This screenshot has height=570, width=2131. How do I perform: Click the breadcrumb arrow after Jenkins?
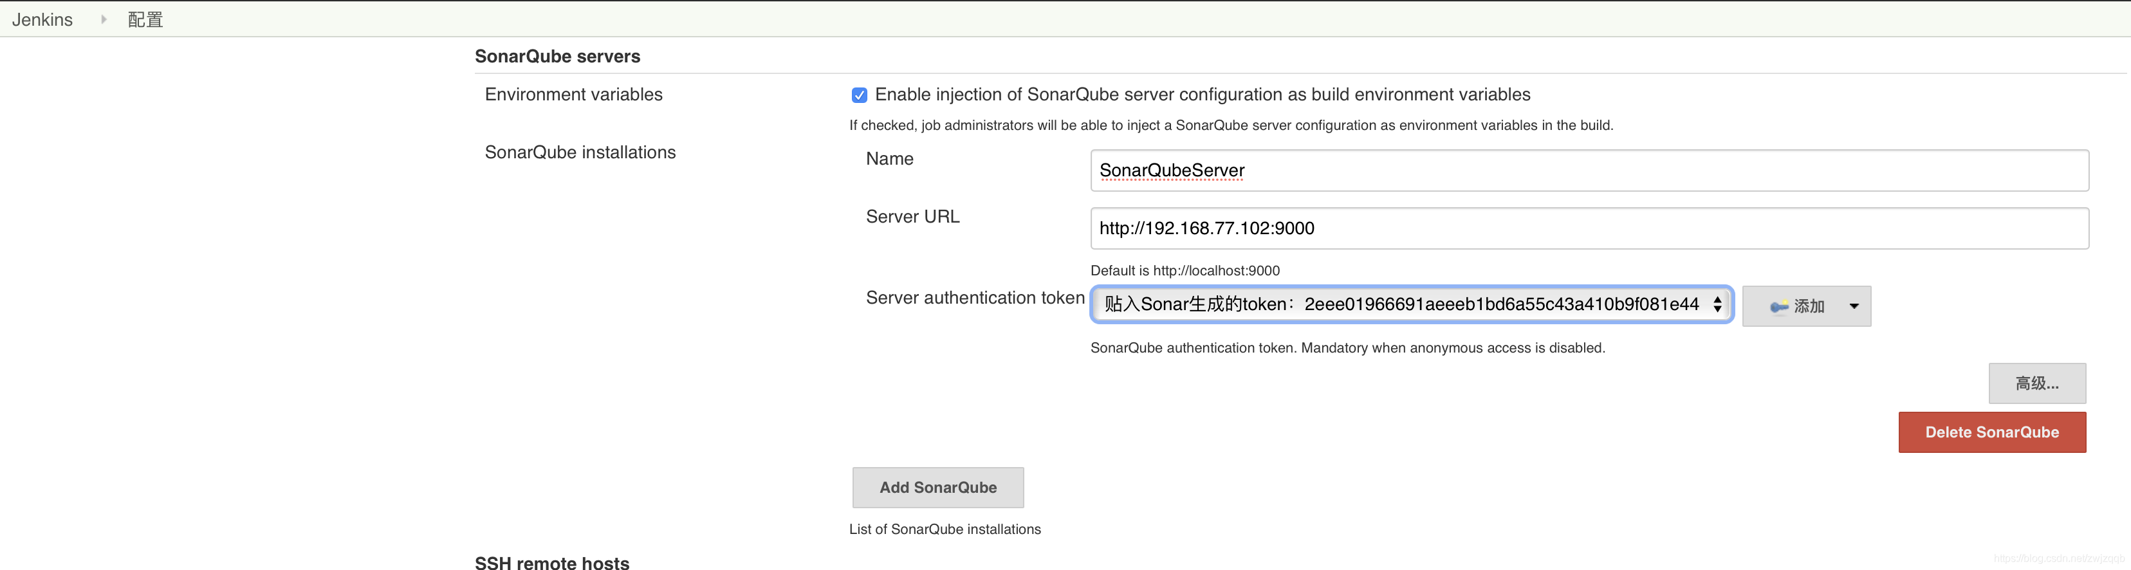[104, 20]
